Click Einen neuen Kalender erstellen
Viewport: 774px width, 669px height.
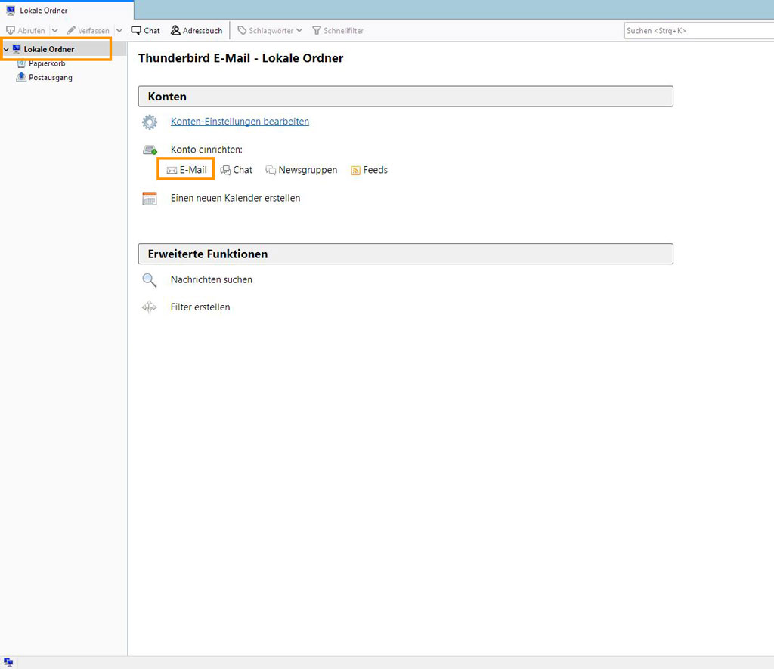coord(236,198)
